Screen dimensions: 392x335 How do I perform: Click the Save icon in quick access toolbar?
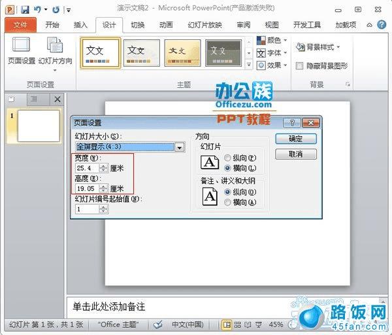(25, 10)
